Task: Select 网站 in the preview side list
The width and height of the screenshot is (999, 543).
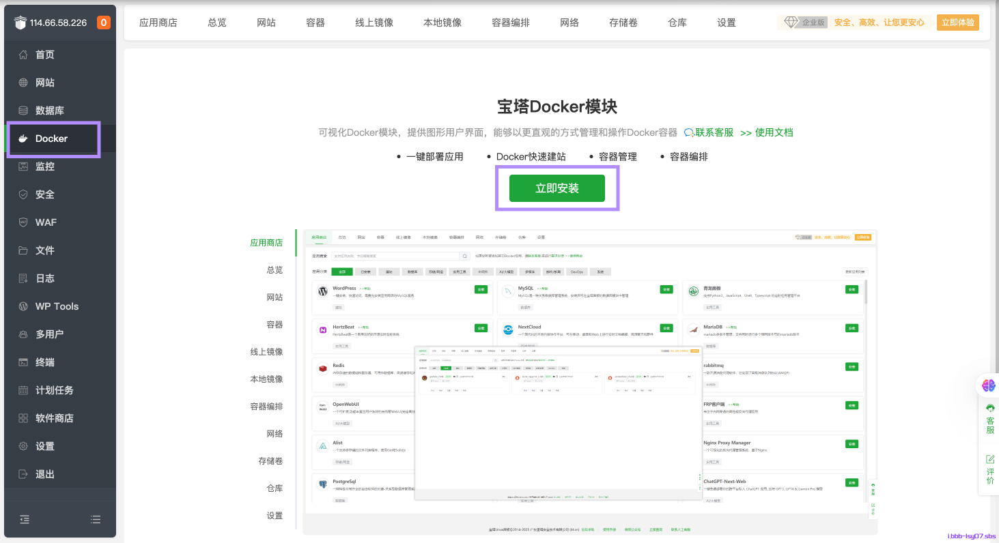Action: [x=275, y=297]
